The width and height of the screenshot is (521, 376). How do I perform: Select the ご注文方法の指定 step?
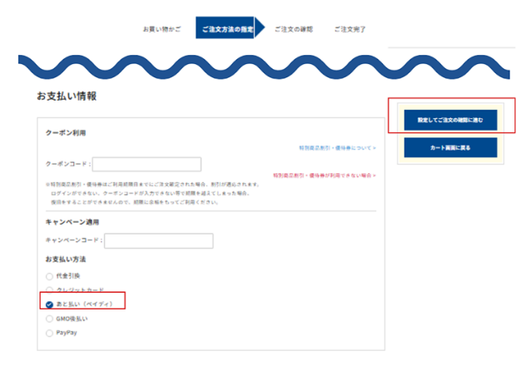tap(226, 29)
